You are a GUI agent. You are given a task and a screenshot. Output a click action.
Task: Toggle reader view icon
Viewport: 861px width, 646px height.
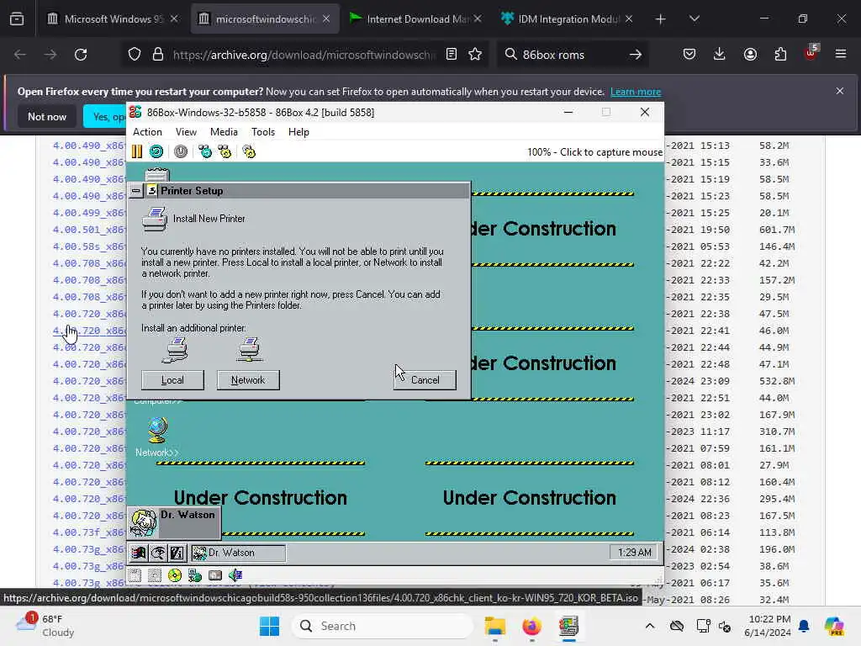[x=452, y=55]
